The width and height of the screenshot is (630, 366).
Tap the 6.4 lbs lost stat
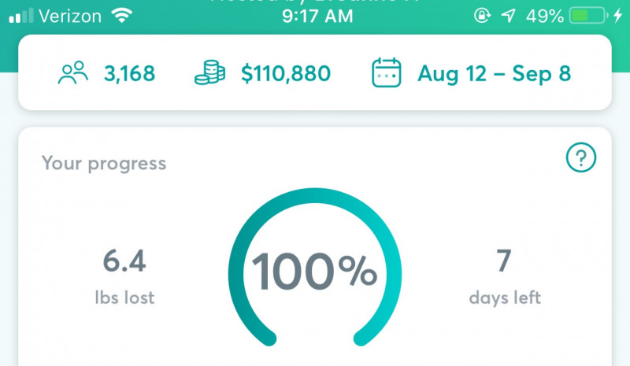pos(124,276)
